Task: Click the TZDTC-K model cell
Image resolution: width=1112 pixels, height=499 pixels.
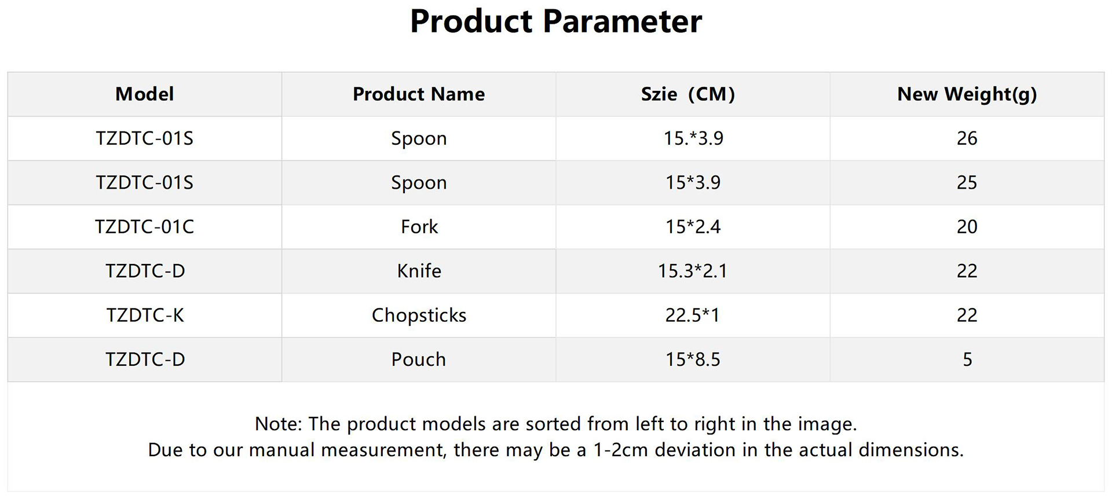Action: click(145, 315)
